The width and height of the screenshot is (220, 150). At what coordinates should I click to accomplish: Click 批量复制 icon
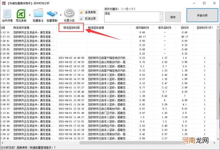click(x=52, y=15)
